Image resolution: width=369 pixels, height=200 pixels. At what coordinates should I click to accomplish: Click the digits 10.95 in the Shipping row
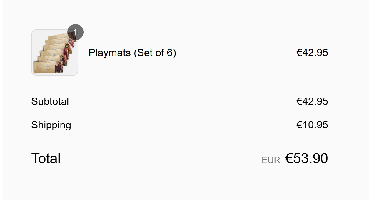point(315,125)
